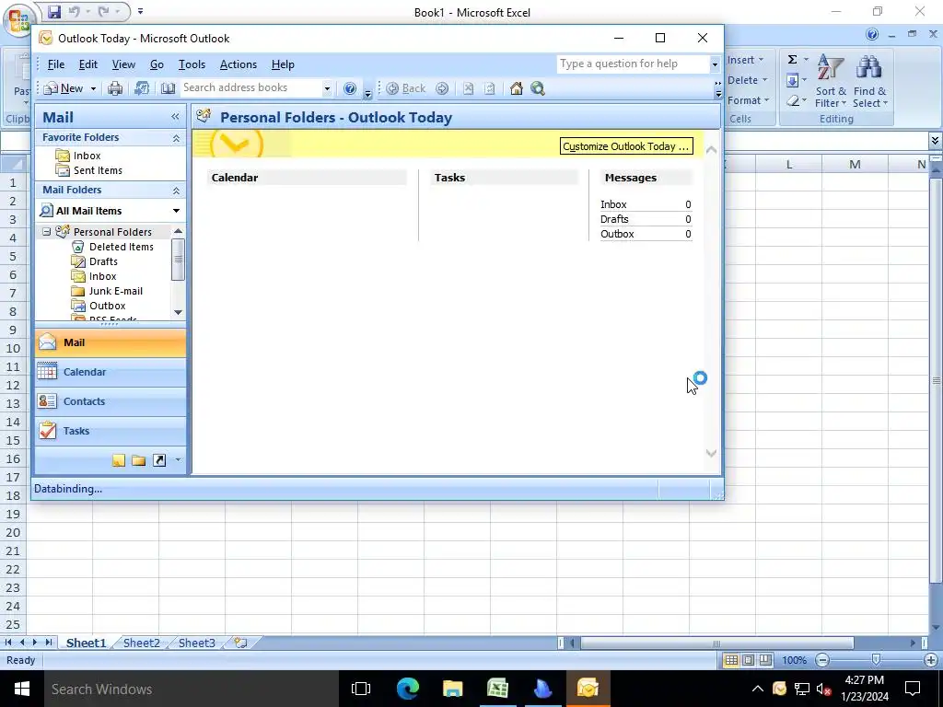
Task: Click the Task View taskbar icon
Action: click(x=361, y=689)
